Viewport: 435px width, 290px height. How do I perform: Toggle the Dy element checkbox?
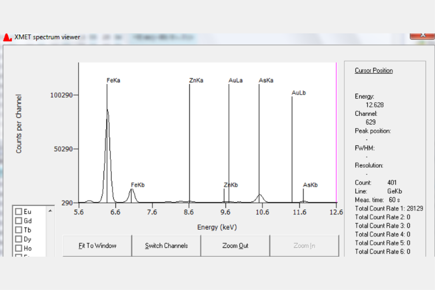coord(19,239)
